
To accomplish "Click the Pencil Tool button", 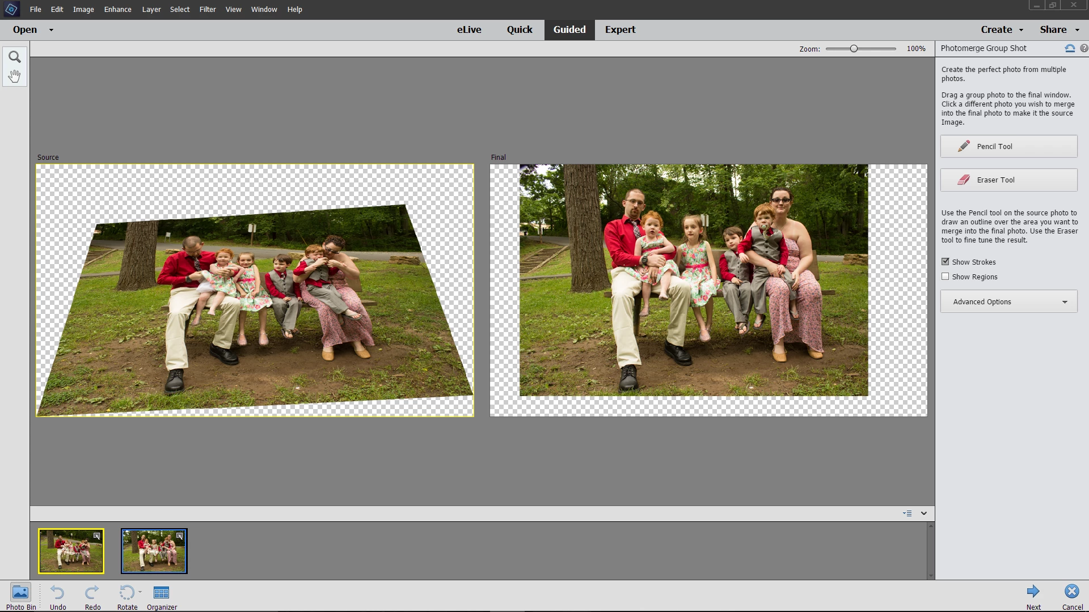I will 1008,146.
